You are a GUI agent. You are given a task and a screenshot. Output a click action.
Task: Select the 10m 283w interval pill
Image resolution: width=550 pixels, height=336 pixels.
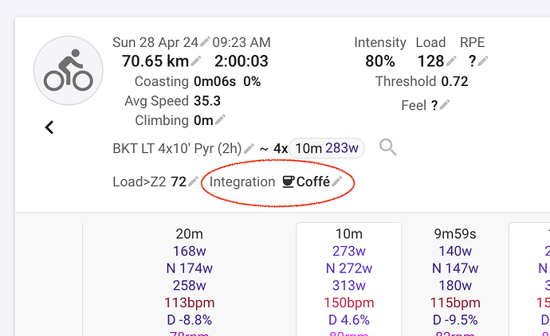tap(327, 148)
